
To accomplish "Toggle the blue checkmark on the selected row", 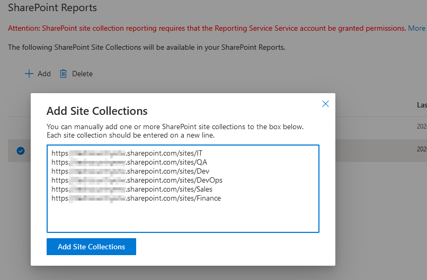I will click(x=21, y=151).
